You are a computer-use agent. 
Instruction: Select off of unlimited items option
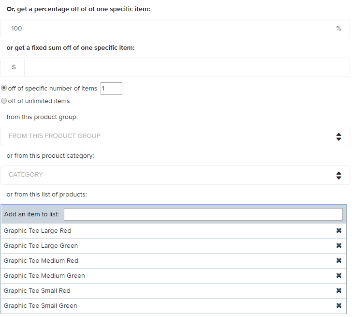(x=4, y=101)
